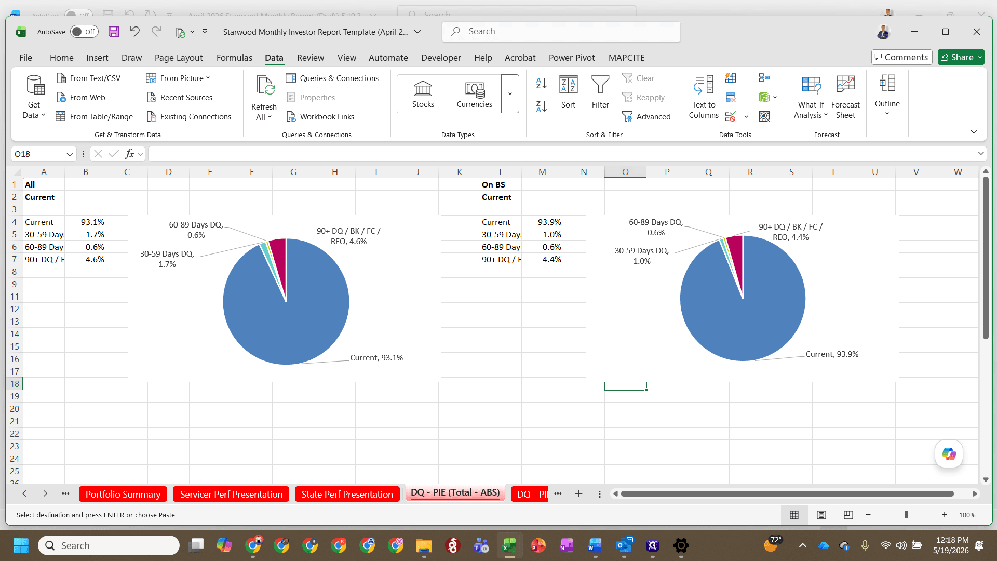Click the Save icon in title bar
Image resolution: width=997 pixels, height=561 pixels.
pos(114,32)
